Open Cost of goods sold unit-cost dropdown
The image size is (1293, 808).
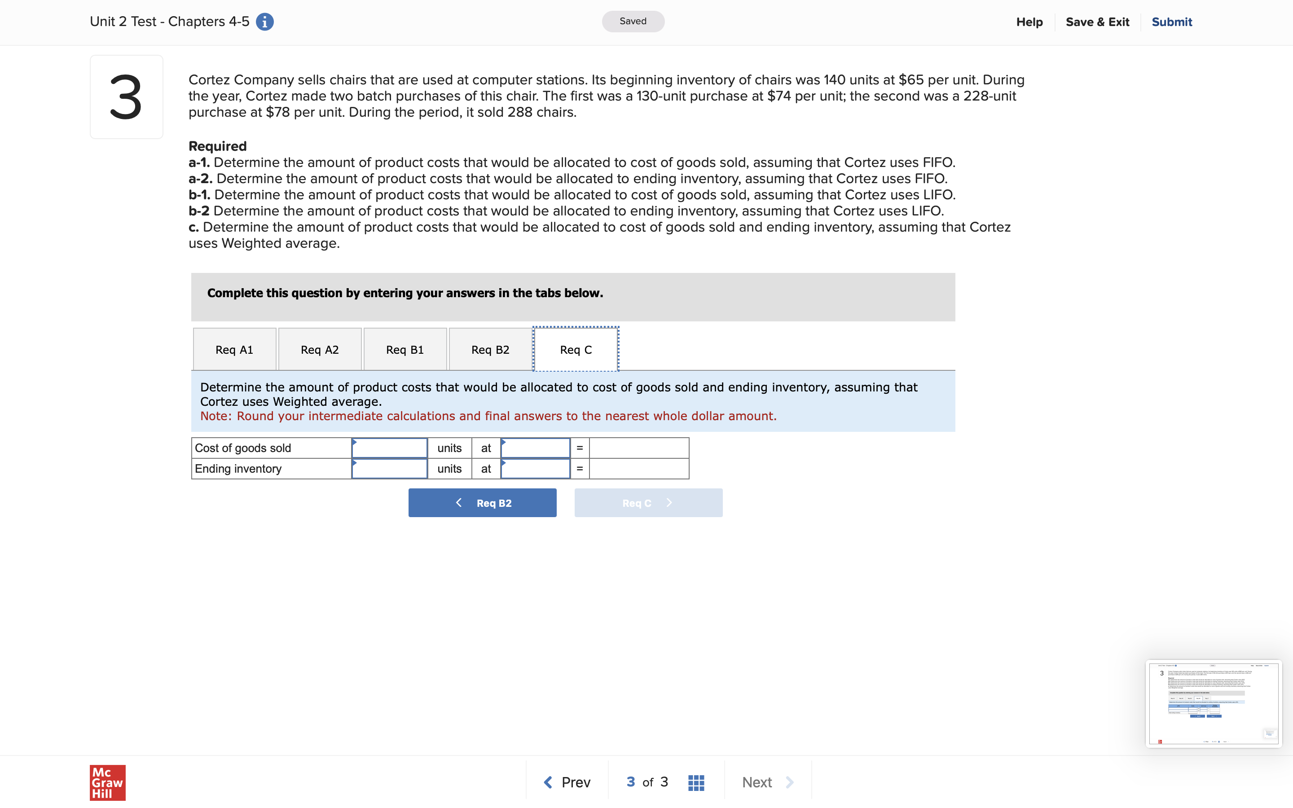(x=535, y=448)
